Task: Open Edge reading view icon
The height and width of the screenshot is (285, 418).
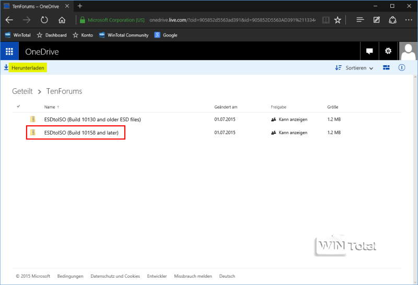Action: pos(326,20)
